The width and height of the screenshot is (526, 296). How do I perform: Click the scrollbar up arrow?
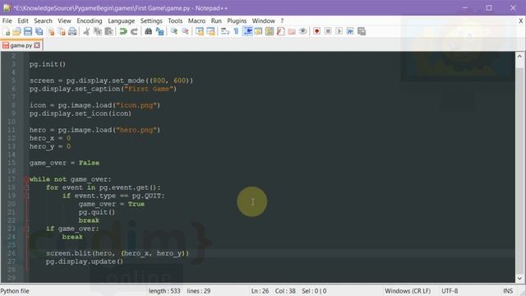[519, 57]
